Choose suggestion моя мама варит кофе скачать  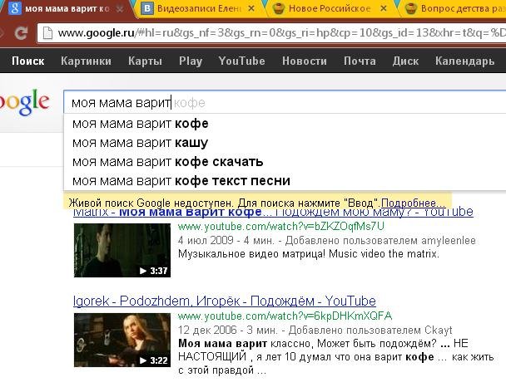coord(285,162)
